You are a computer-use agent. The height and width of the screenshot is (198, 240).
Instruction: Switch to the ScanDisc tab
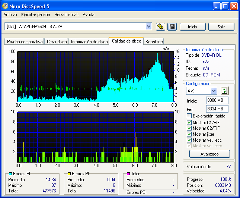[x=154, y=42]
